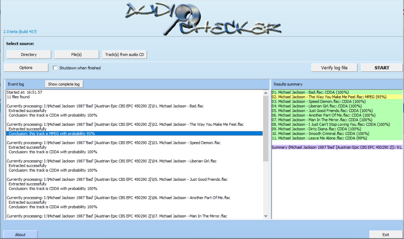Click event log scrollbar down arrow
This screenshot has width=404, height=239.
(266, 216)
